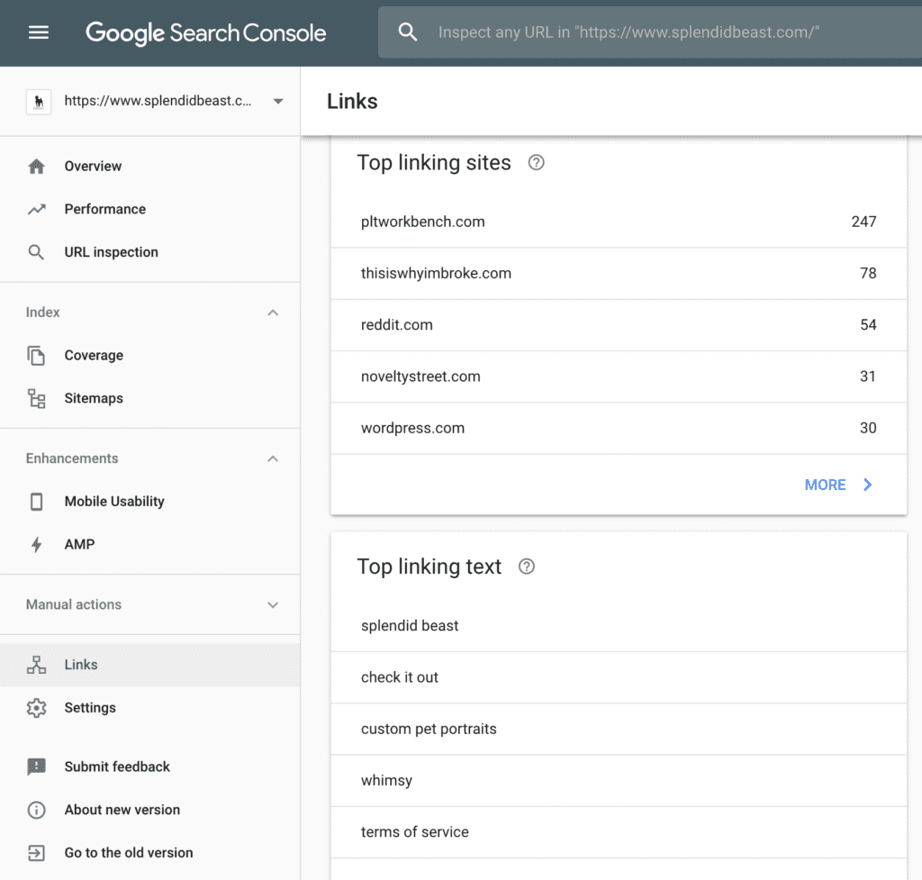Click the Overview home icon

(x=36, y=167)
